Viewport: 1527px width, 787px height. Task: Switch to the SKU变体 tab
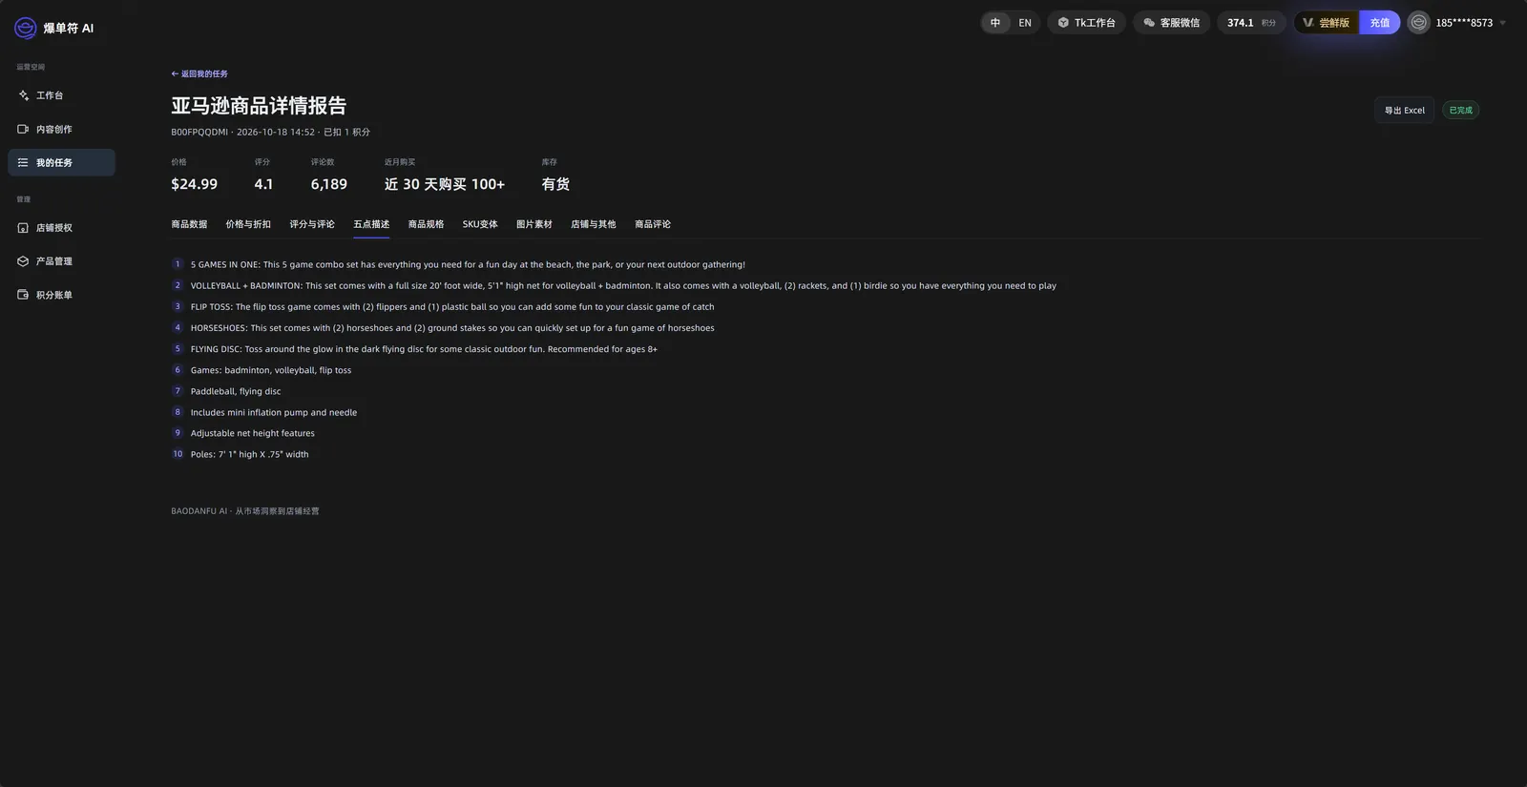click(480, 224)
